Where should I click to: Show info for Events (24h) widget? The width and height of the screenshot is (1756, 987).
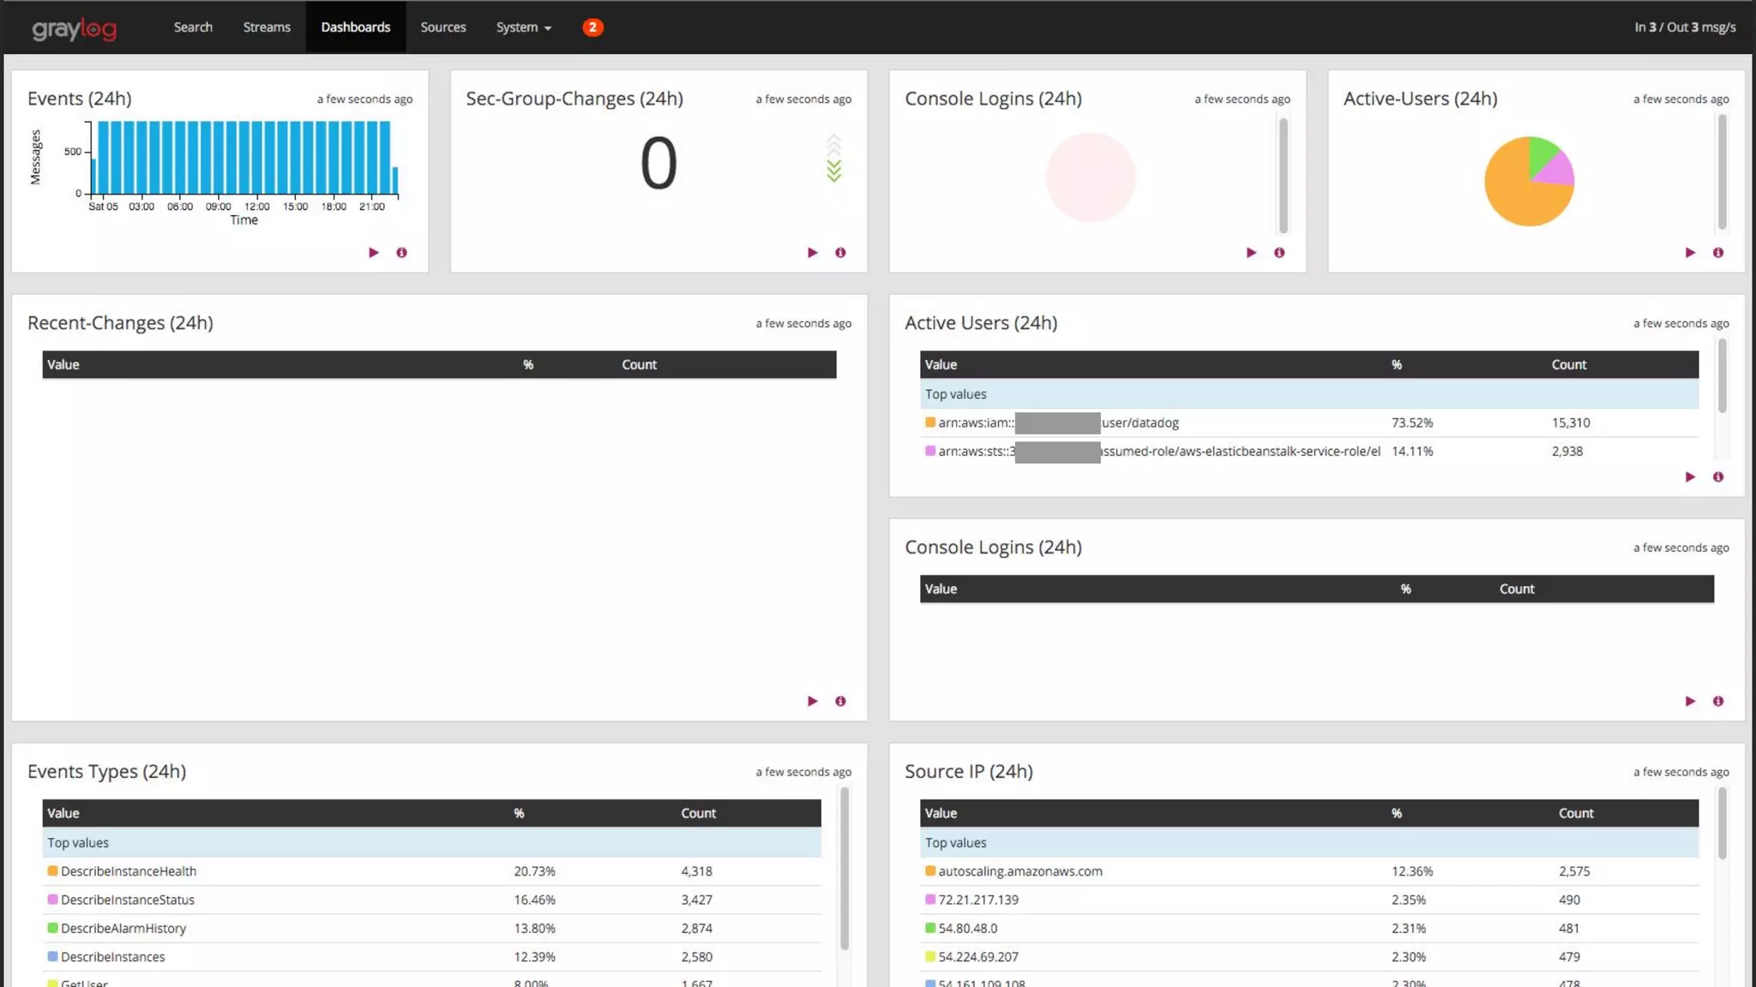(401, 253)
